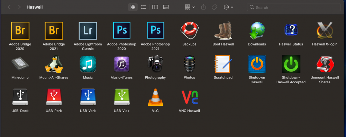Click the Minedump hard drive icon
The height and width of the screenshot is (137, 346).
(x=20, y=64)
